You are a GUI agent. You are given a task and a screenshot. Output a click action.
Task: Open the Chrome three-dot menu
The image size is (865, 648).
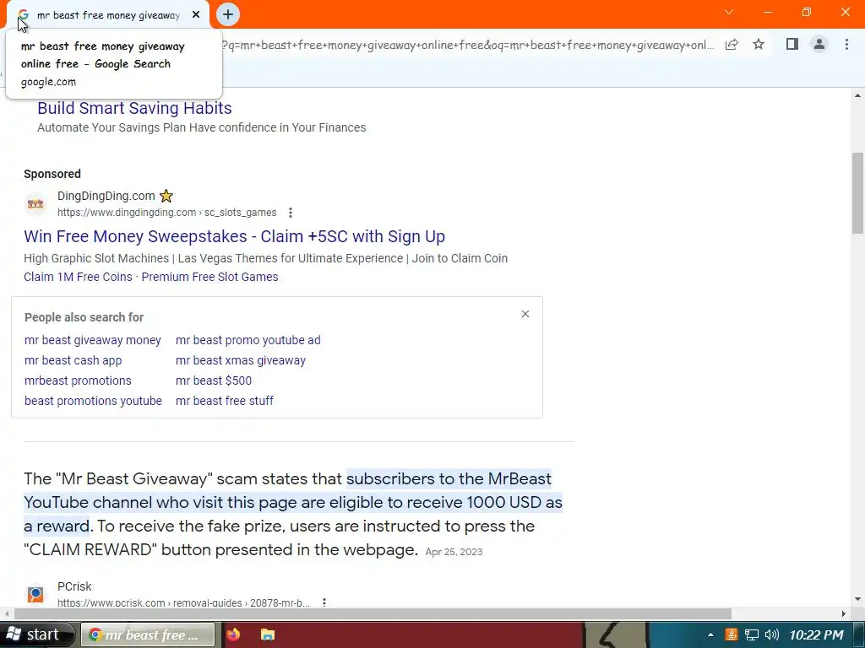[846, 44]
